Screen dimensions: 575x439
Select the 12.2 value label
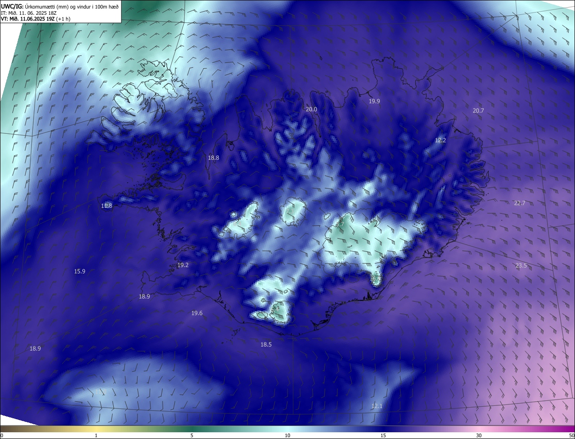pos(441,140)
